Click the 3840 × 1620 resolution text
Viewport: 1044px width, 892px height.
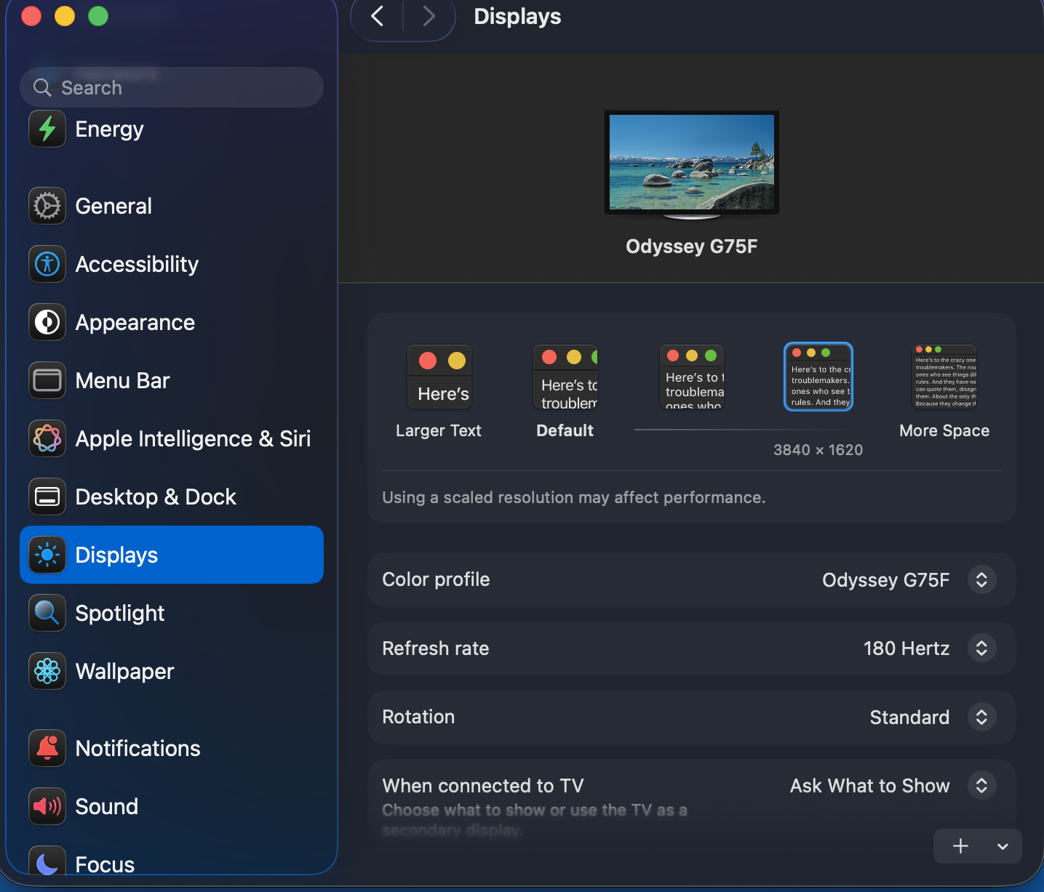pos(818,450)
